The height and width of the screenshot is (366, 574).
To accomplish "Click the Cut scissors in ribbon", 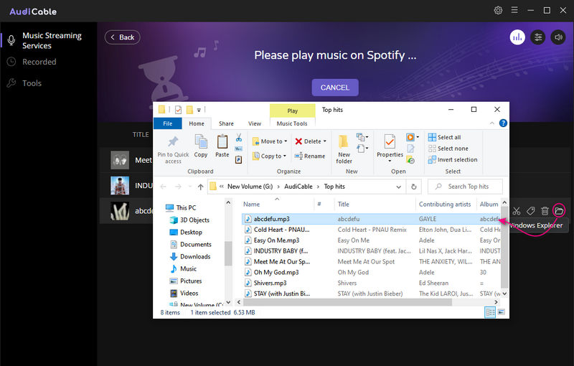I will pyautogui.click(x=239, y=138).
